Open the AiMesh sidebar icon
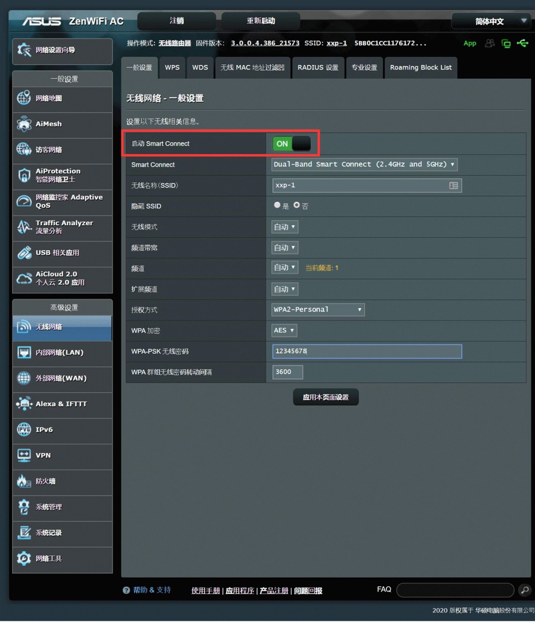This screenshot has width=535, height=622. 24,124
